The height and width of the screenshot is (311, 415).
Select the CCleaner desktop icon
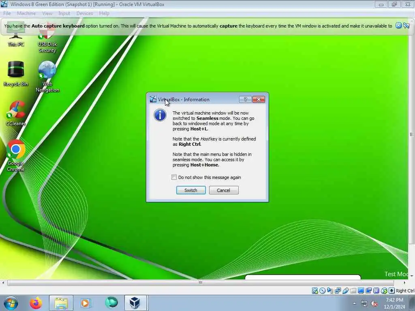point(16,113)
